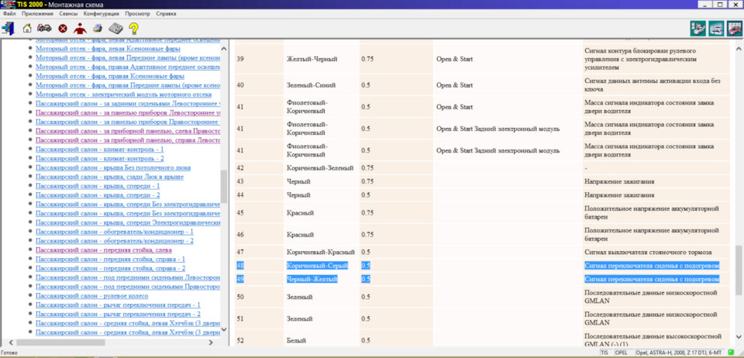
Task: Open the Конфигурация menu
Action: 101,14
